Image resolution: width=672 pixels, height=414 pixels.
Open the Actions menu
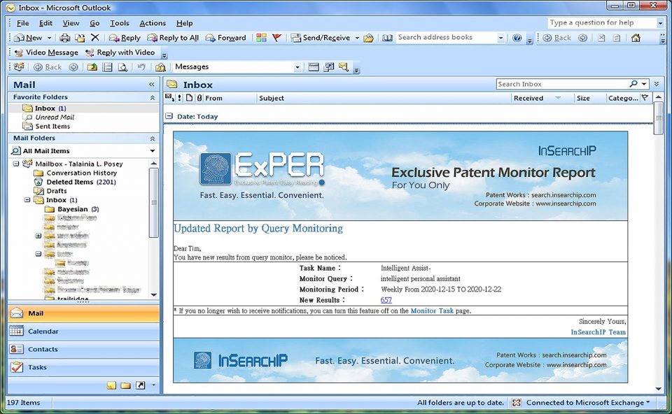point(153,23)
